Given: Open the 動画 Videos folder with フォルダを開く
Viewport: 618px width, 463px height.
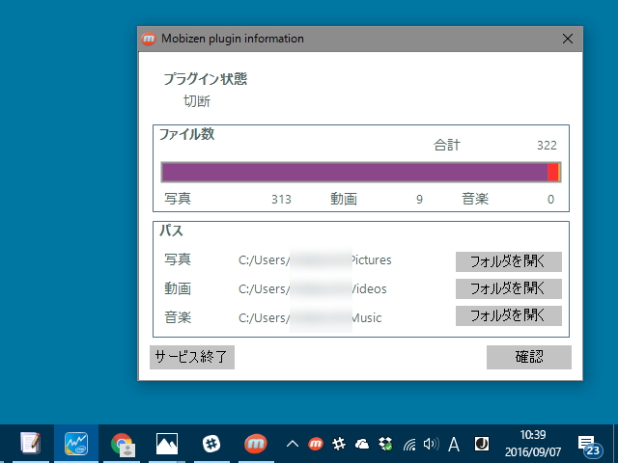Looking at the screenshot, I should [509, 288].
